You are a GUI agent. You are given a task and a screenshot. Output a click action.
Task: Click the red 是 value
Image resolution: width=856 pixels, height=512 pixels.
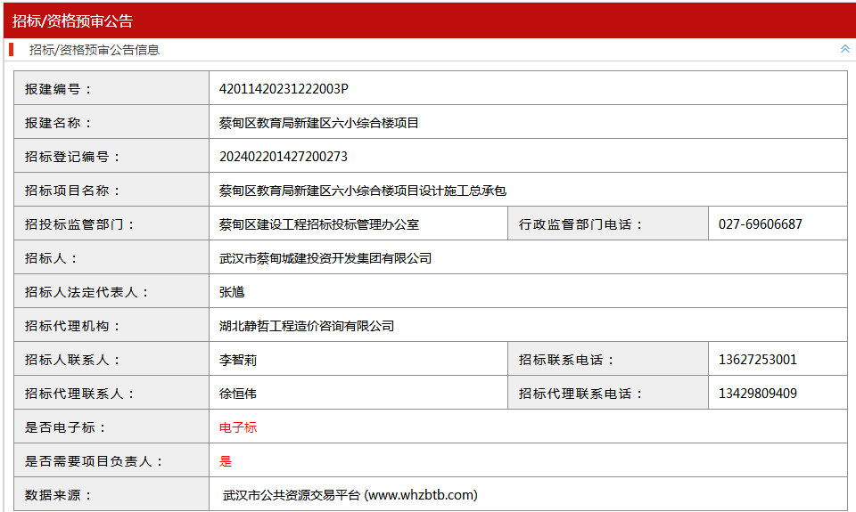(225, 460)
